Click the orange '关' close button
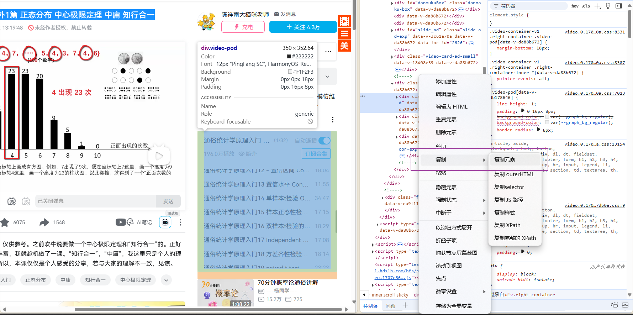This screenshot has width=633, height=315. [x=344, y=46]
